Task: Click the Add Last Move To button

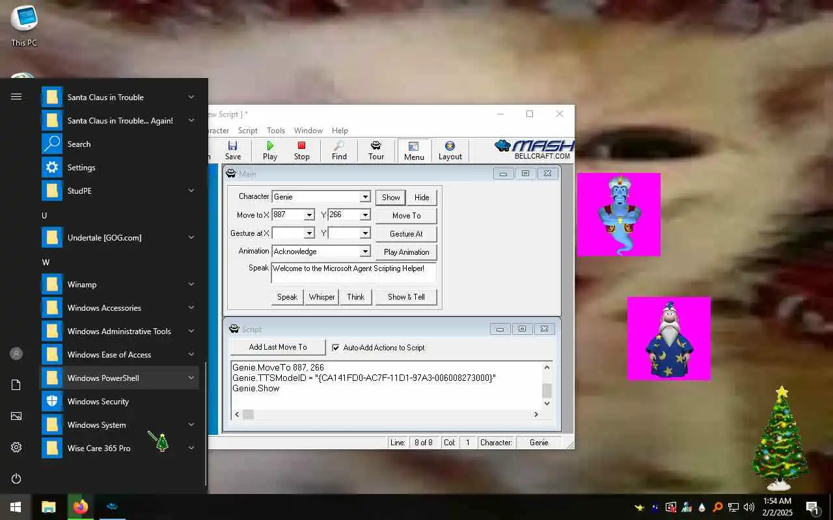Action: [x=278, y=347]
